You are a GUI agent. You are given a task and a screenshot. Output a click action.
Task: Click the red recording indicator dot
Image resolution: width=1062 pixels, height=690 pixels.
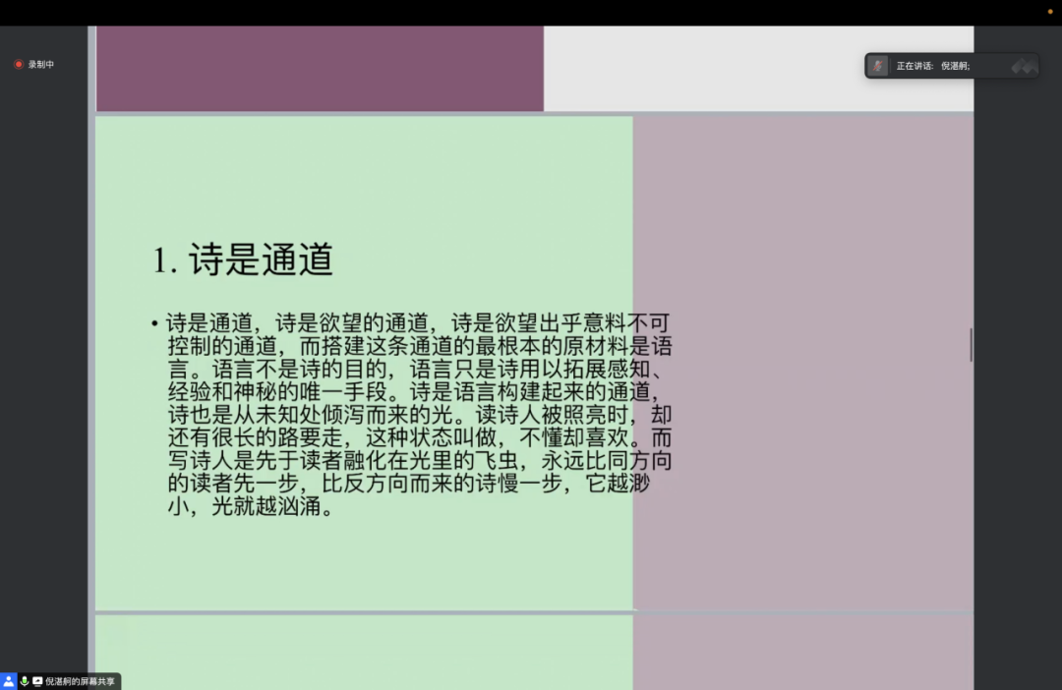[18, 65]
